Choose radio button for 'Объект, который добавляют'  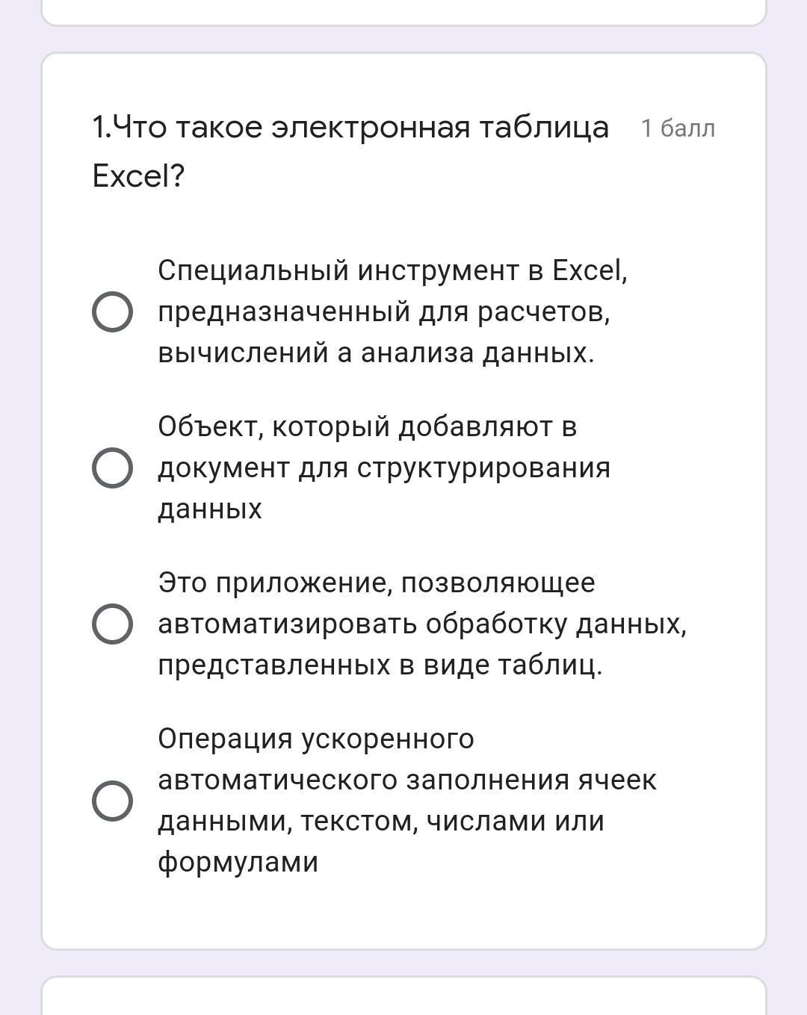[x=112, y=468]
